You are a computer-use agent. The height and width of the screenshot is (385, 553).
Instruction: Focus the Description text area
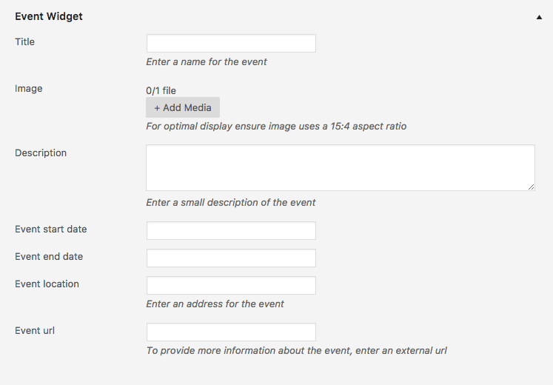tap(341, 168)
